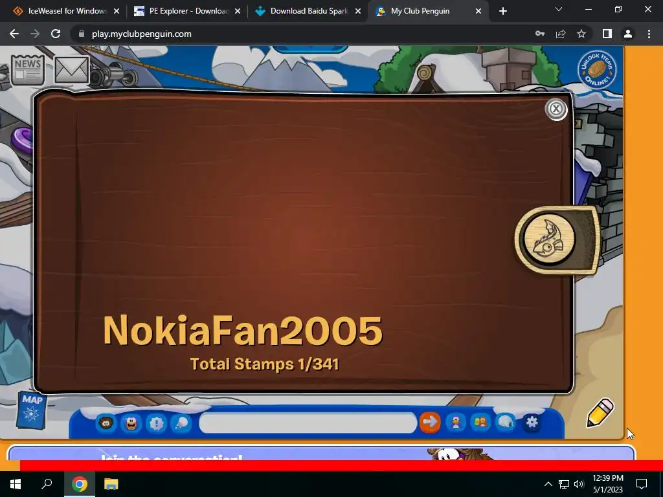
Task: Switch to PE Explorer Download tab
Action: (187, 11)
